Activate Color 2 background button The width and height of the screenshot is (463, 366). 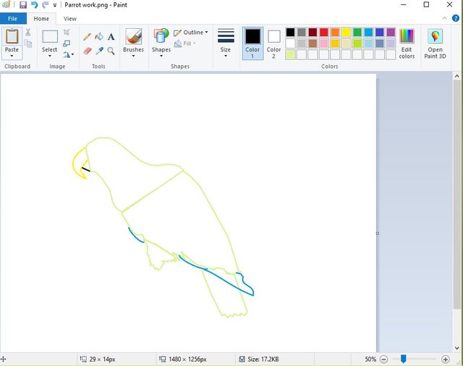pos(273,43)
